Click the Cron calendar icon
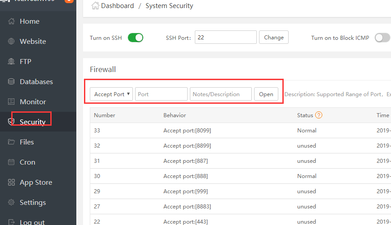The width and height of the screenshot is (391, 225). pyautogui.click(x=11, y=162)
